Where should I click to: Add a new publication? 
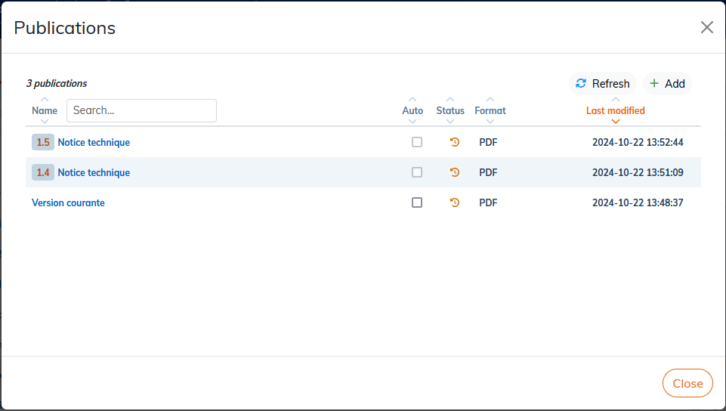tap(667, 84)
